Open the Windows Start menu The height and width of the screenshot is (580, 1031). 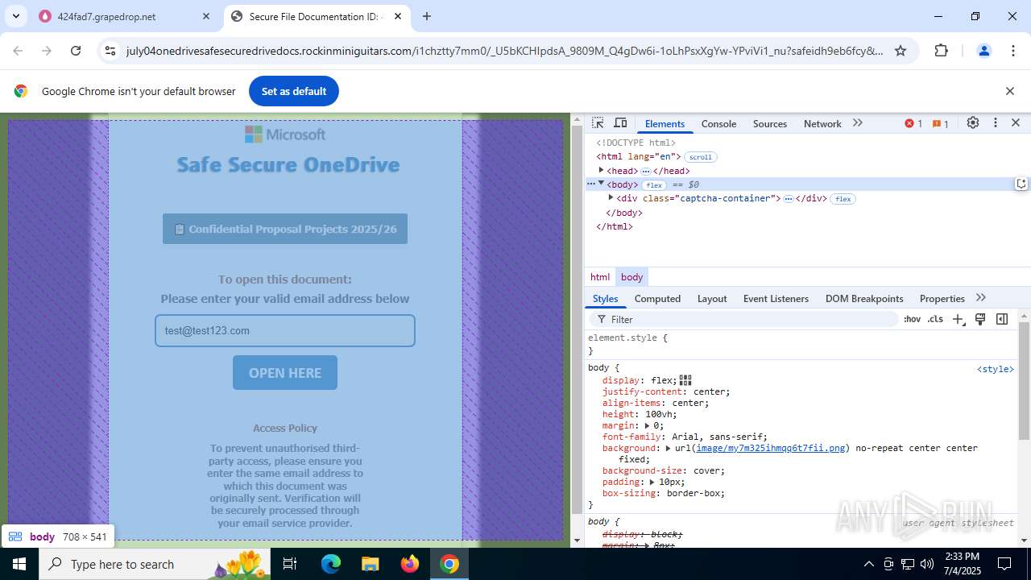pos(19,564)
